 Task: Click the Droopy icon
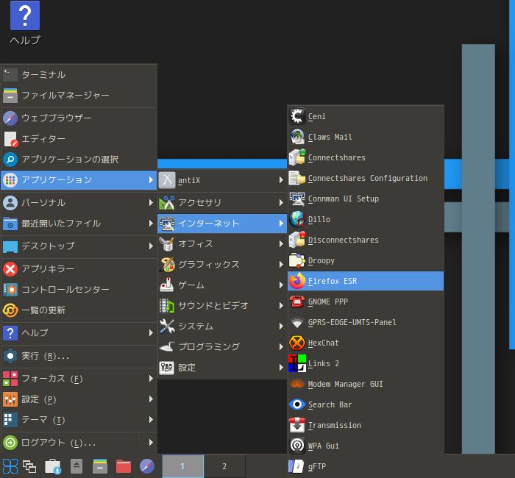pyautogui.click(x=297, y=260)
